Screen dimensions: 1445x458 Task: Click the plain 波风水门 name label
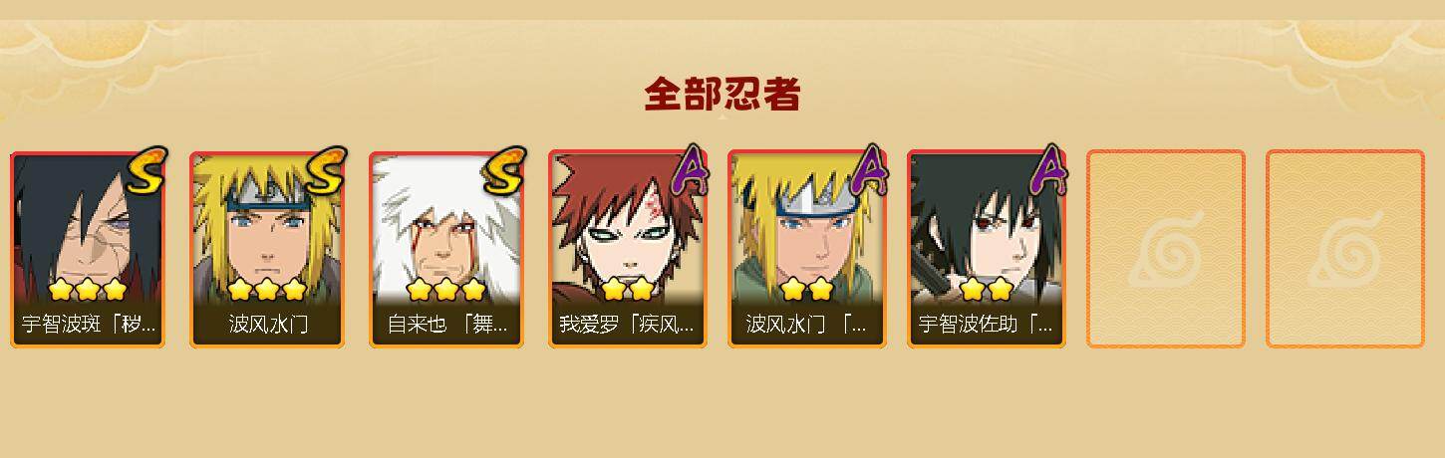click(x=268, y=325)
